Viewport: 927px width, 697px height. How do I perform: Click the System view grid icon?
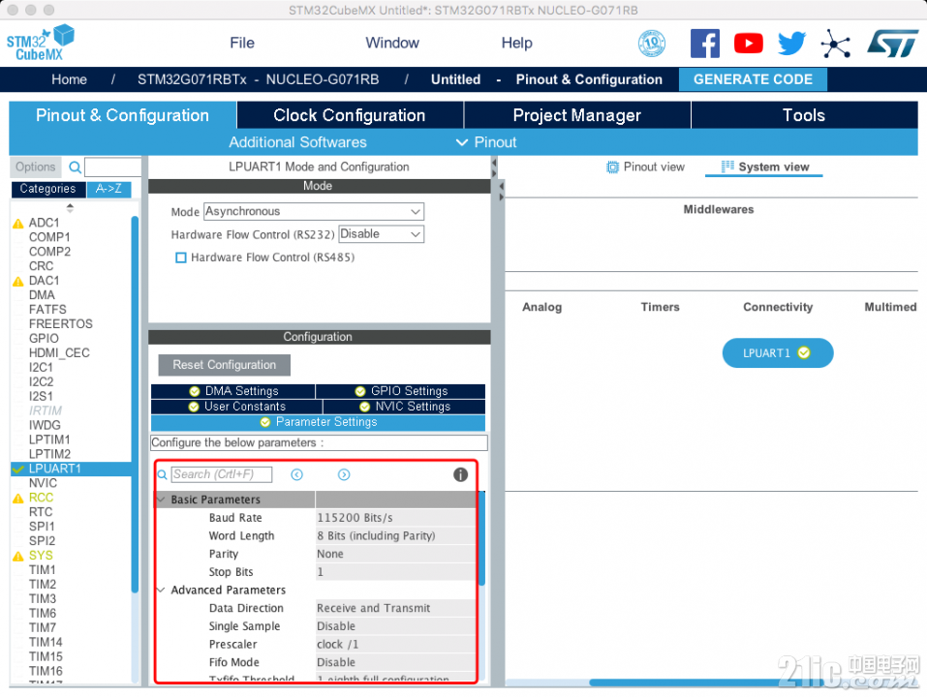coord(727,167)
